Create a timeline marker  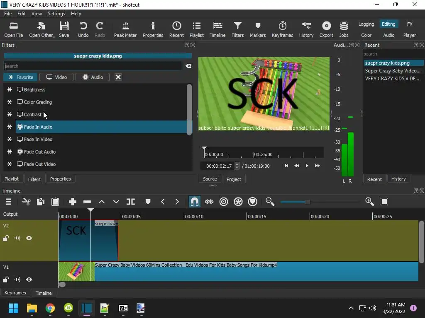(x=148, y=202)
